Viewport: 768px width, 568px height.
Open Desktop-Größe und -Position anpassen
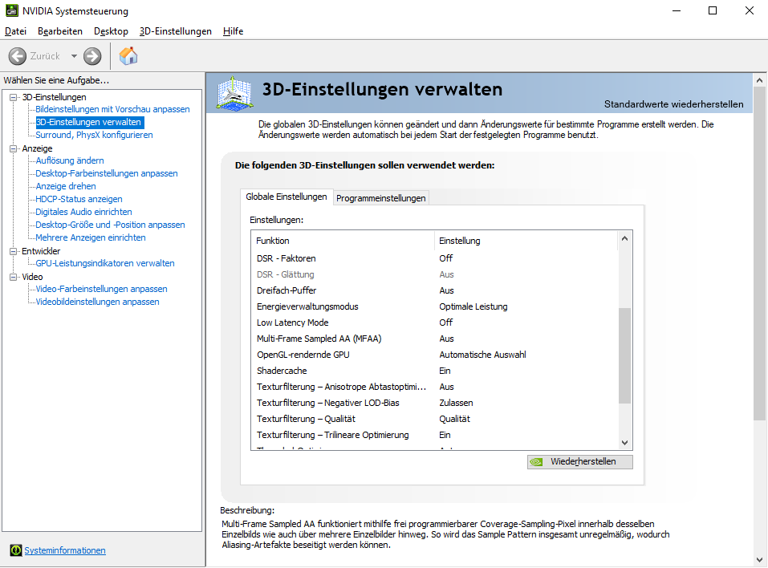coord(110,225)
